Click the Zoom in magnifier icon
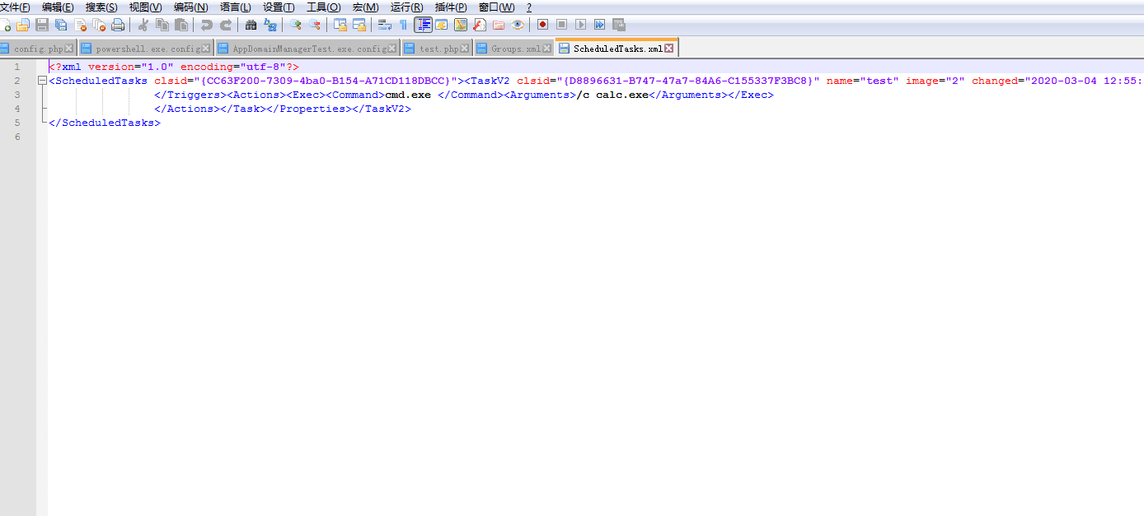The width and height of the screenshot is (1144, 516). [295, 25]
